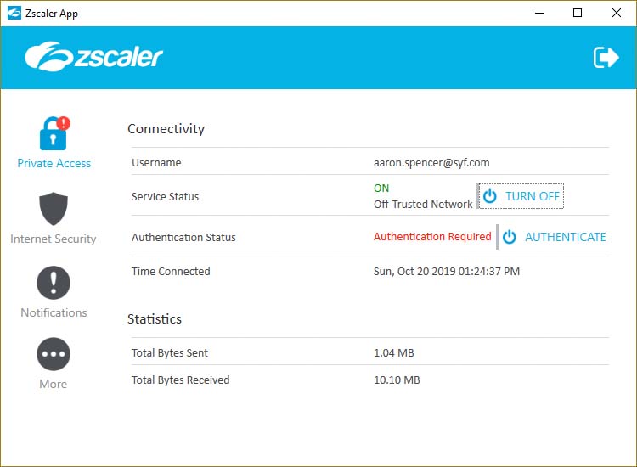Minimize the Zscaler App window
637x467 pixels.
tap(539, 13)
